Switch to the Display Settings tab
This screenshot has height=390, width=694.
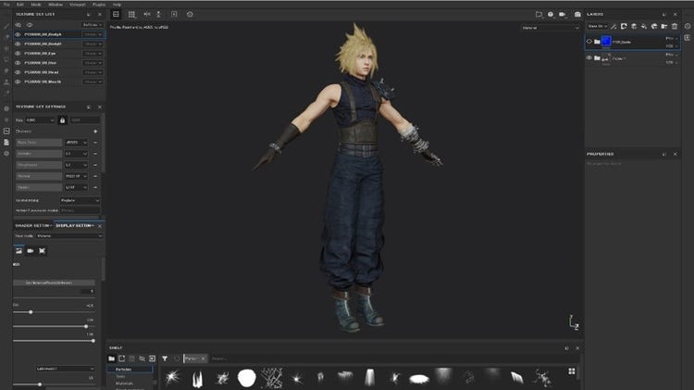(74, 226)
